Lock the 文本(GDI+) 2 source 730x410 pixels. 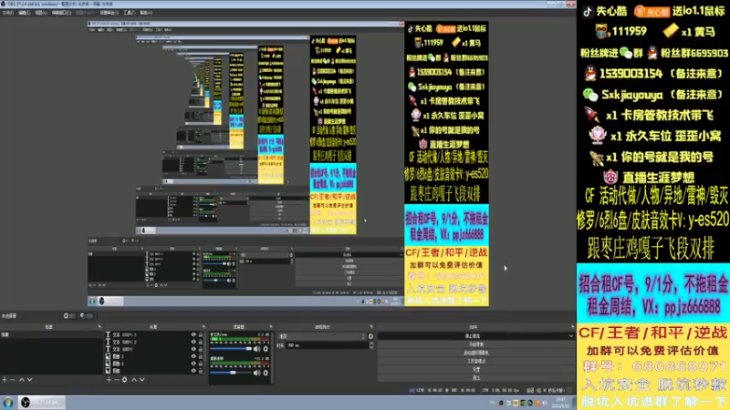click(201, 342)
